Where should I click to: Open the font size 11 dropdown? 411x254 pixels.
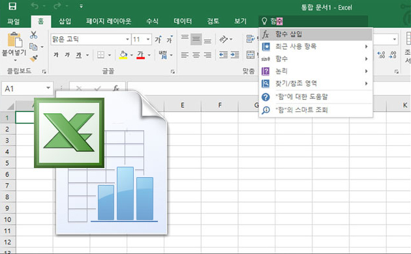coord(148,40)
